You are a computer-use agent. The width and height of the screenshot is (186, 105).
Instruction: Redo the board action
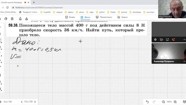point(154,102)
